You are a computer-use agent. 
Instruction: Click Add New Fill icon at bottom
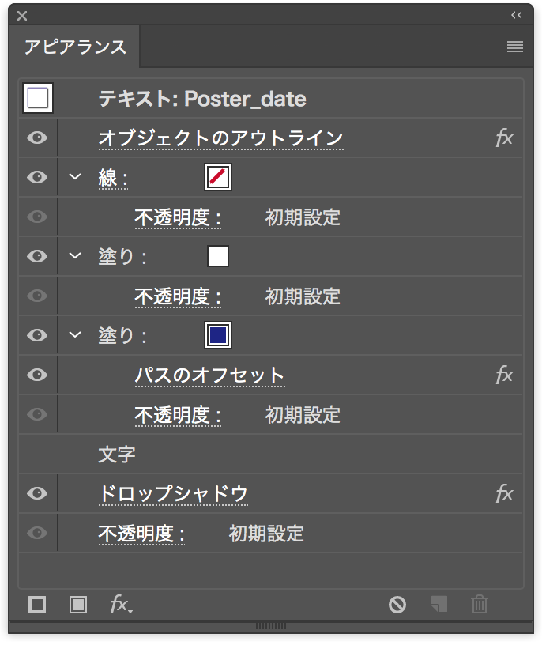(77, 605)
